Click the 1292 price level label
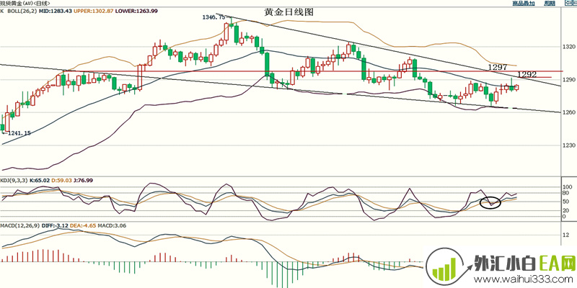The height and width of the screenshot is (288, 577). tap(527, 73)
